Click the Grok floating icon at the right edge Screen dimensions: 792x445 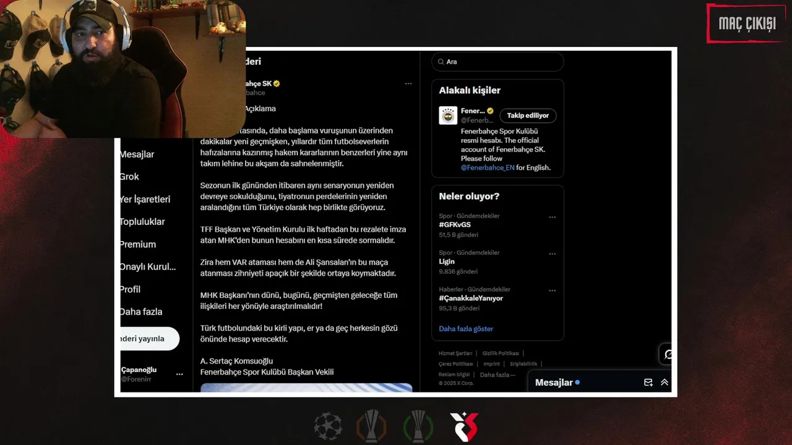click(668, 355)
